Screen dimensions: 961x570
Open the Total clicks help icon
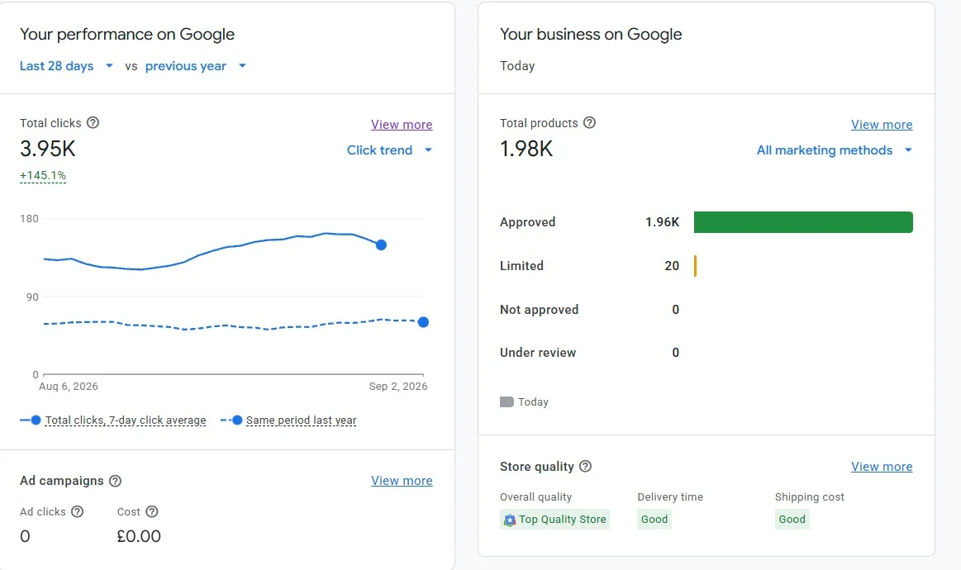(93, 122)
